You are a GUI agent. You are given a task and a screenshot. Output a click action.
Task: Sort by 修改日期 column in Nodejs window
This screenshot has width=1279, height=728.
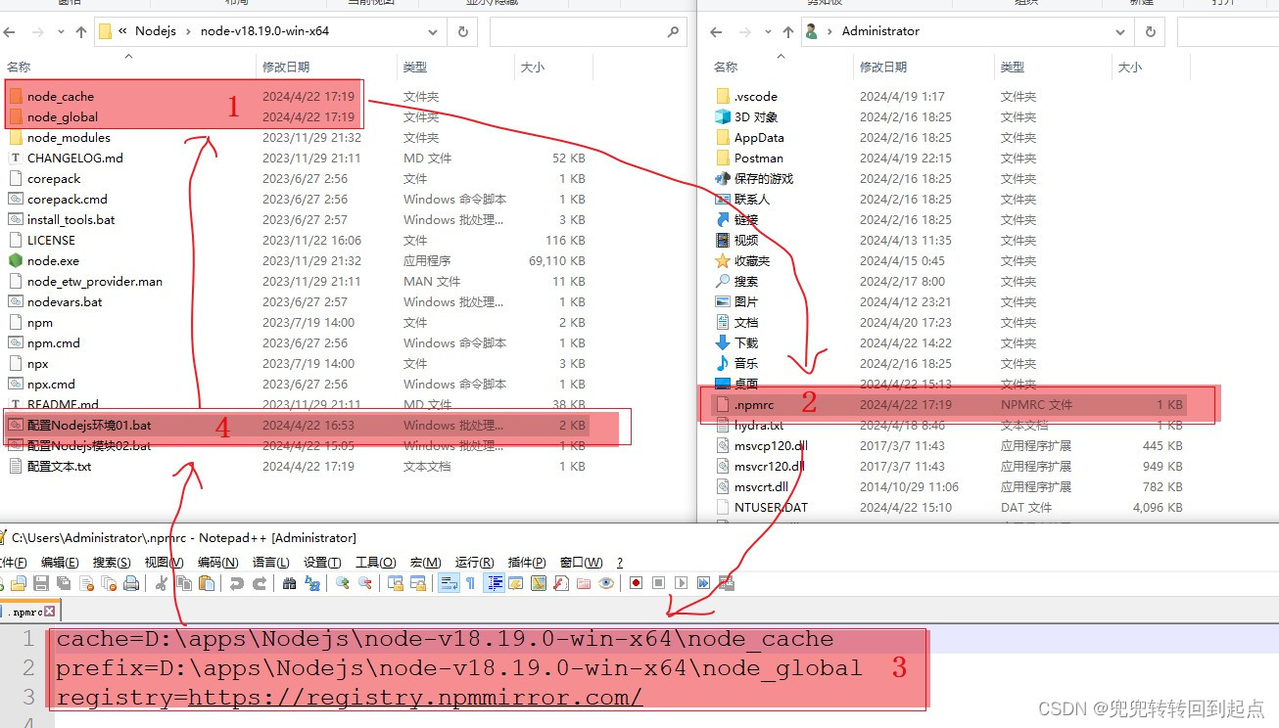coord(286,67)
